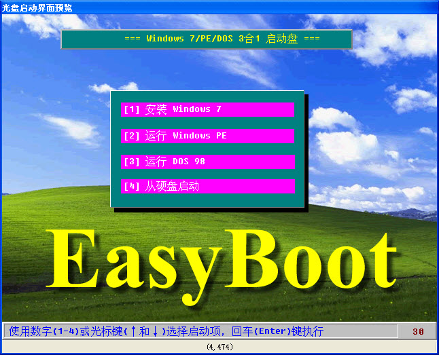Click the [1] number label in menu
This screenshot has height=355, width=439.
(x=131, y=109)
